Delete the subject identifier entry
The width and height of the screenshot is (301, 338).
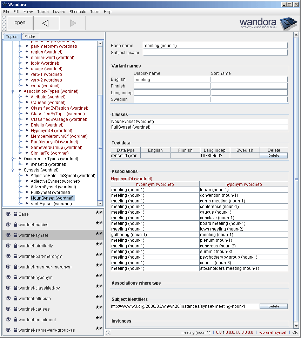click(x=273, y=306)
